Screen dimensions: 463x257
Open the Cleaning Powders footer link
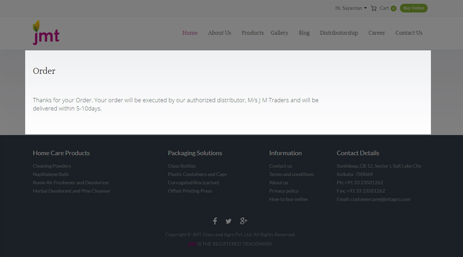(52, 166)
